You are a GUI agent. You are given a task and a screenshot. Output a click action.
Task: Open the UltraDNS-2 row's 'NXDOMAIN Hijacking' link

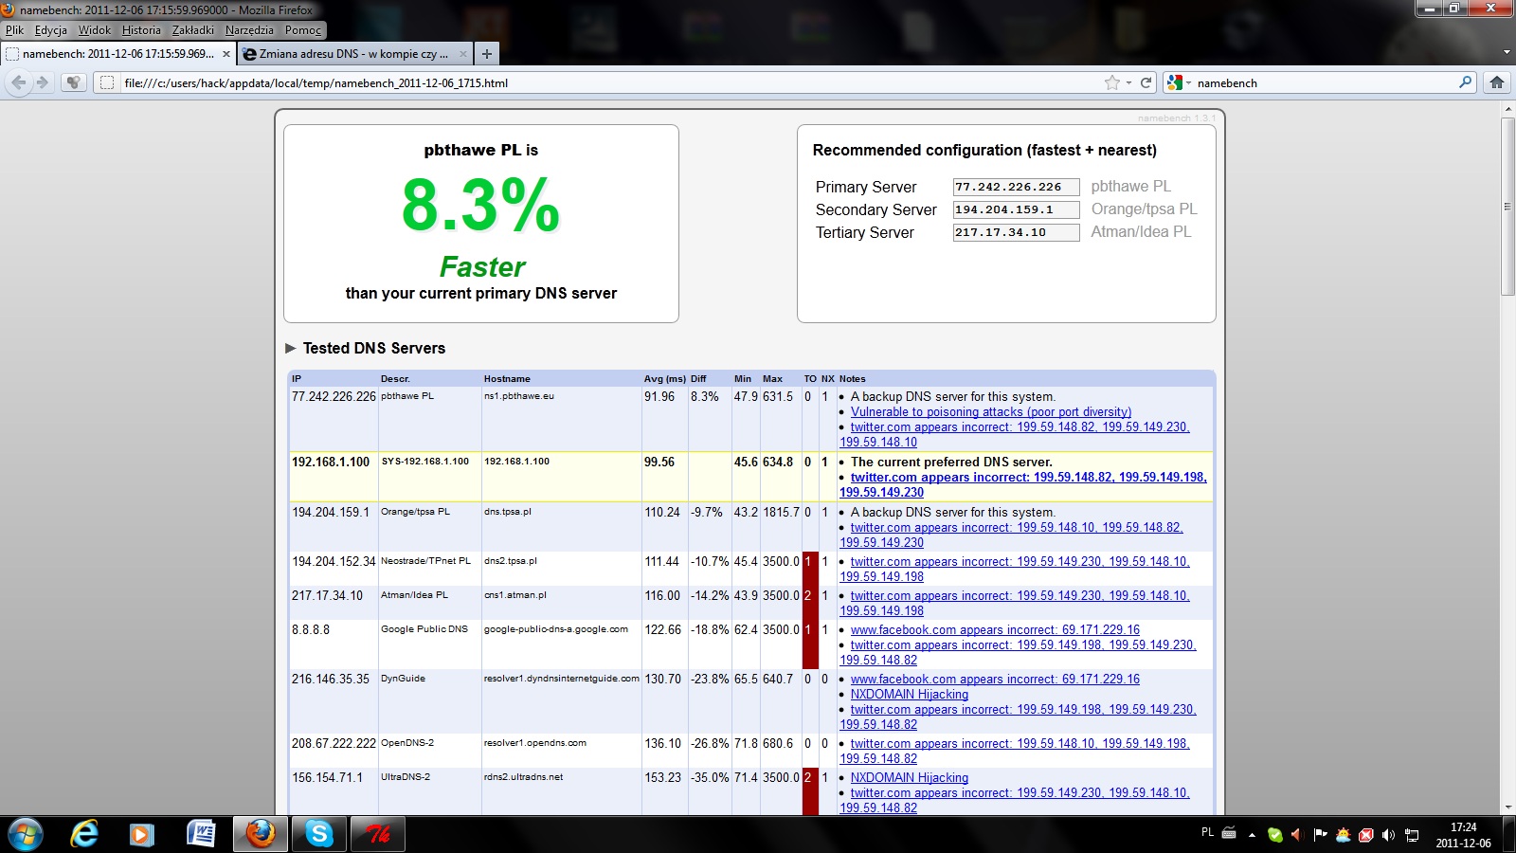[x=910, y=778]
